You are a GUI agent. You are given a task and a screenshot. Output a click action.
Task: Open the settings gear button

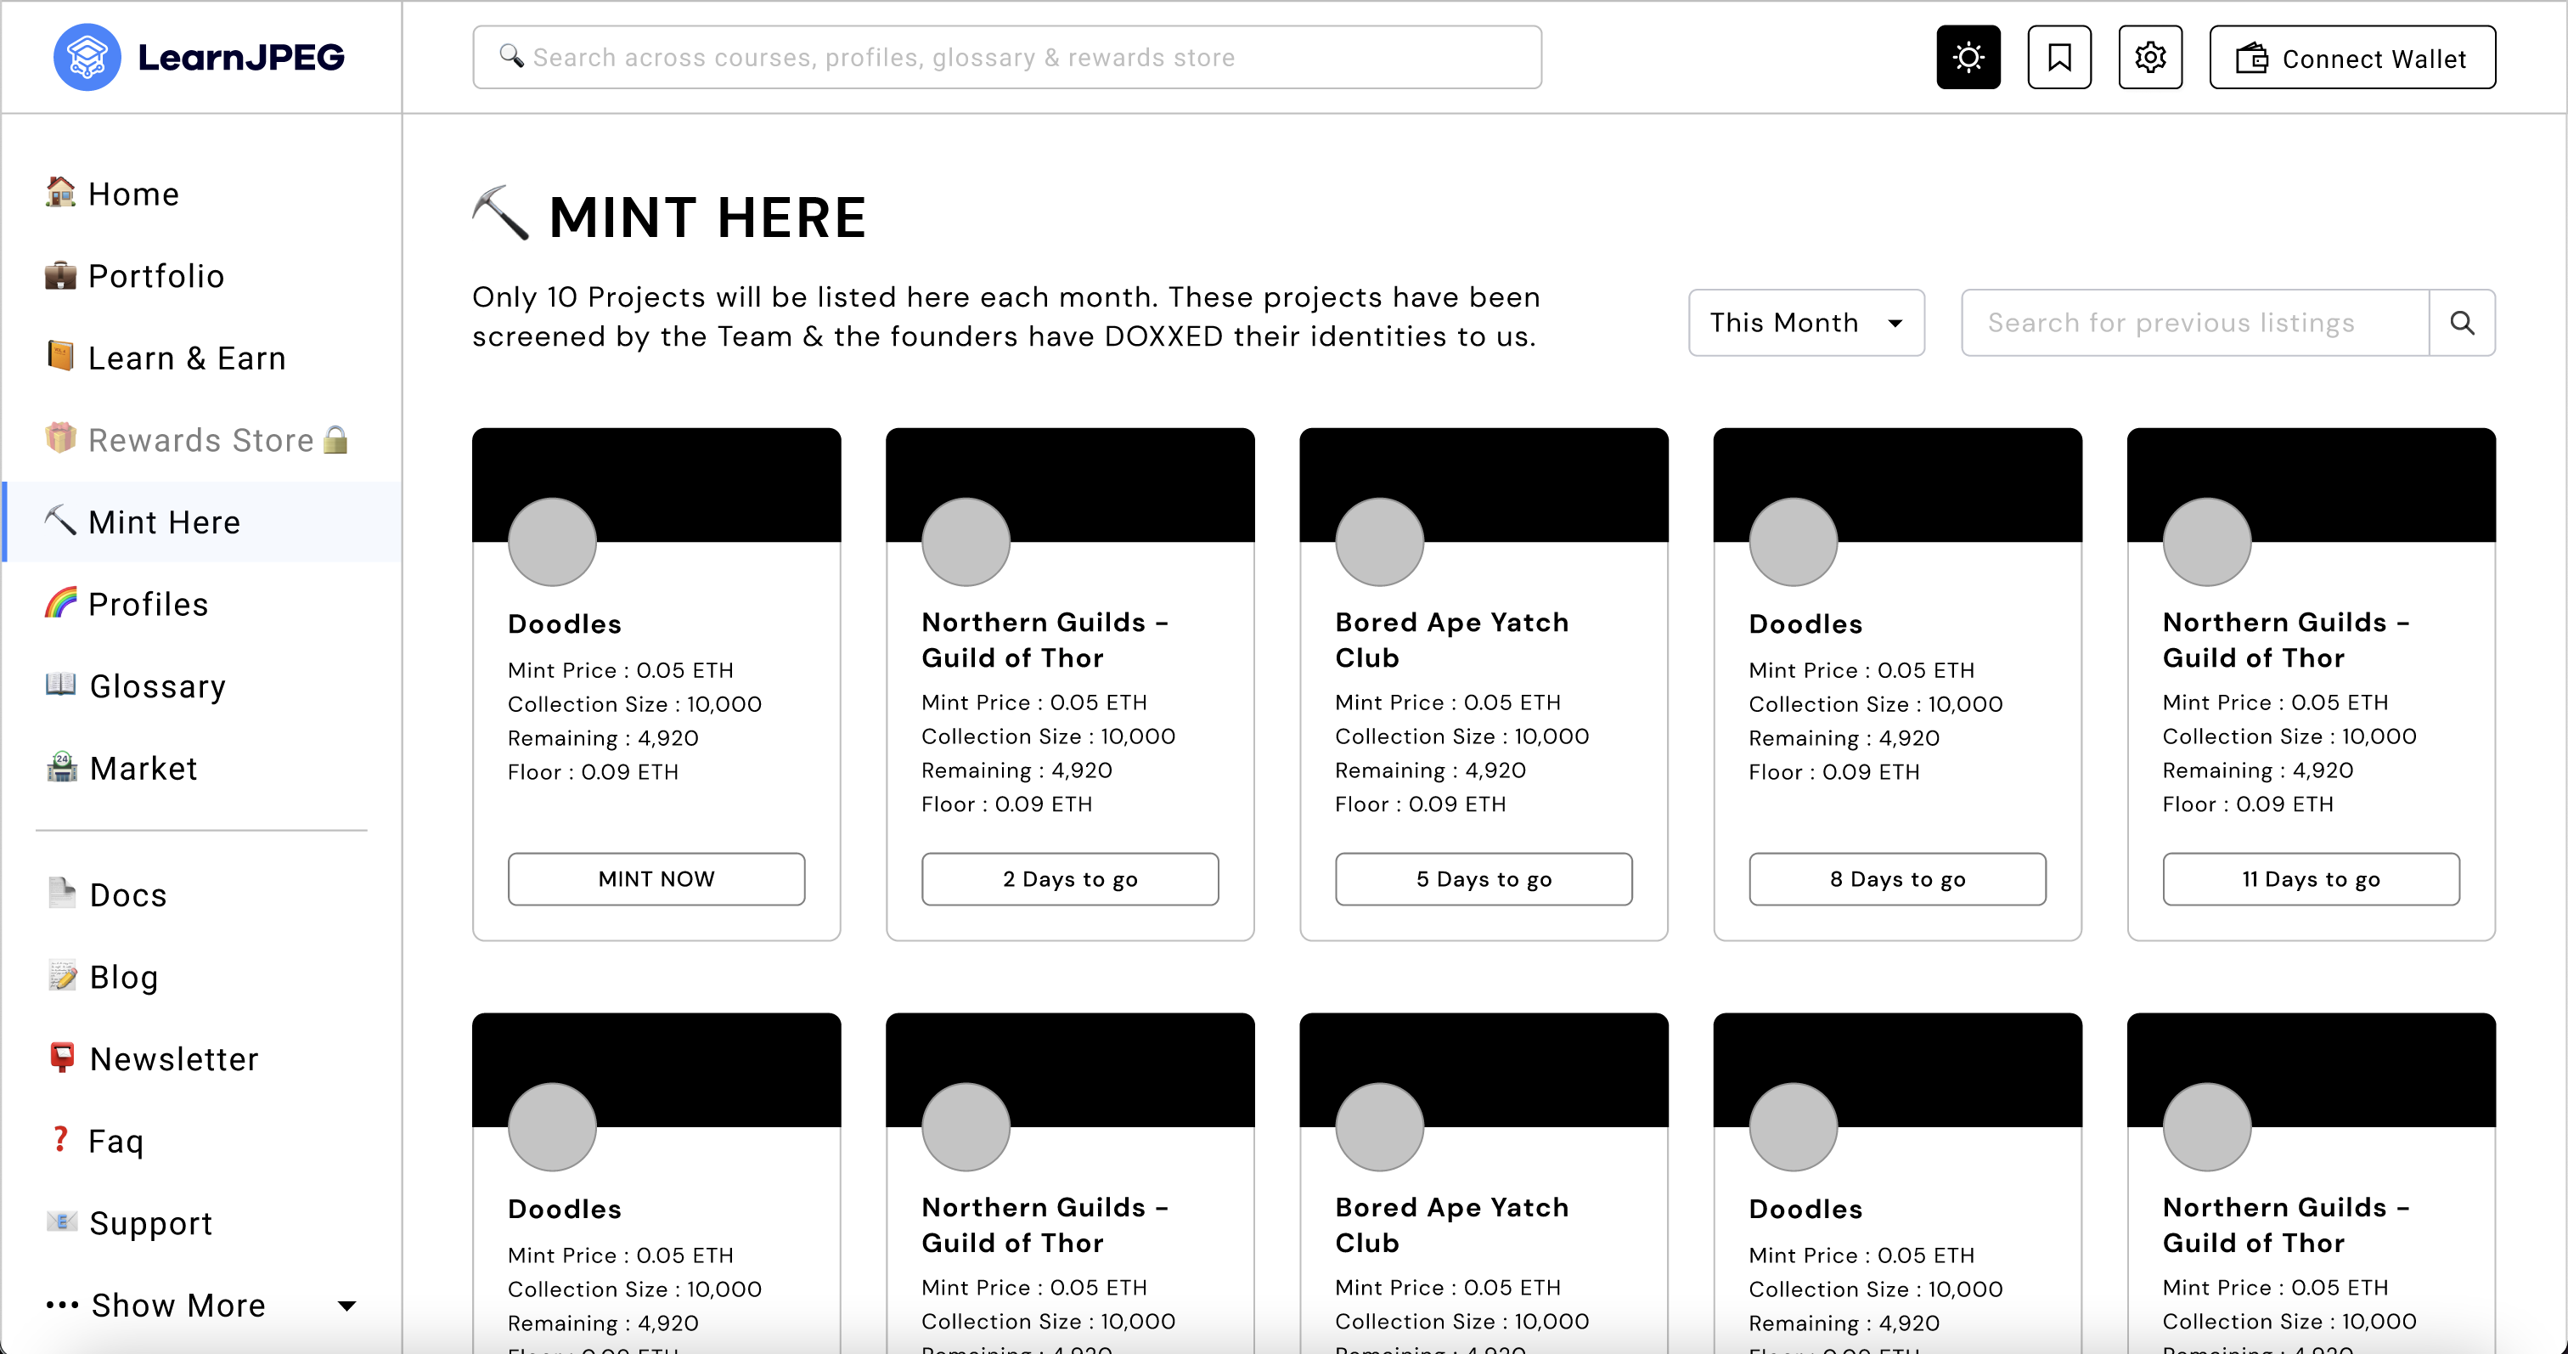point(2149,57)
